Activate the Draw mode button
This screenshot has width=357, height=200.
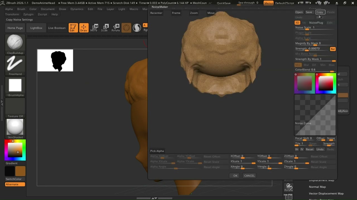(84, 28)
